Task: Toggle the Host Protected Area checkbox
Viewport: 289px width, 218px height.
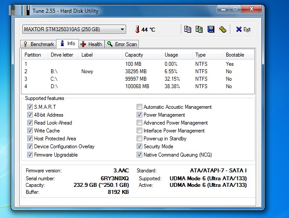Action: pyautogui.click(x=30, y=139)
